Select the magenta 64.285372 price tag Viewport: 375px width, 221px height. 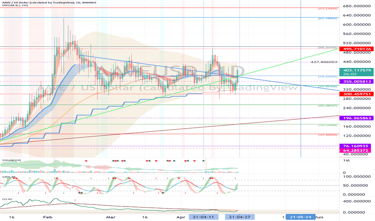(x=355, y=151)
